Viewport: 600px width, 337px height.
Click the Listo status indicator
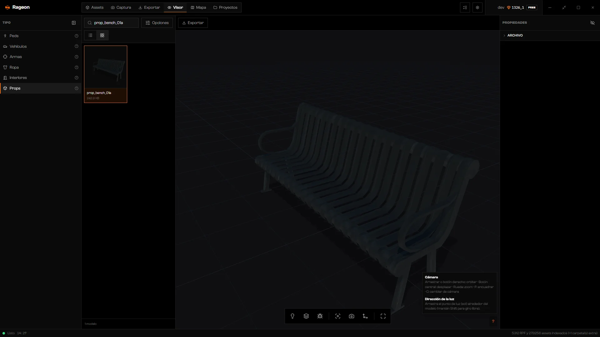pos(9,333)
